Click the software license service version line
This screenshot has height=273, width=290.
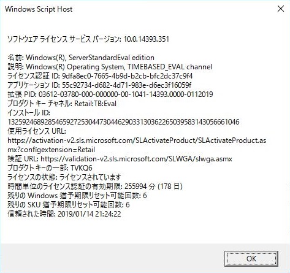click(88, 39)
